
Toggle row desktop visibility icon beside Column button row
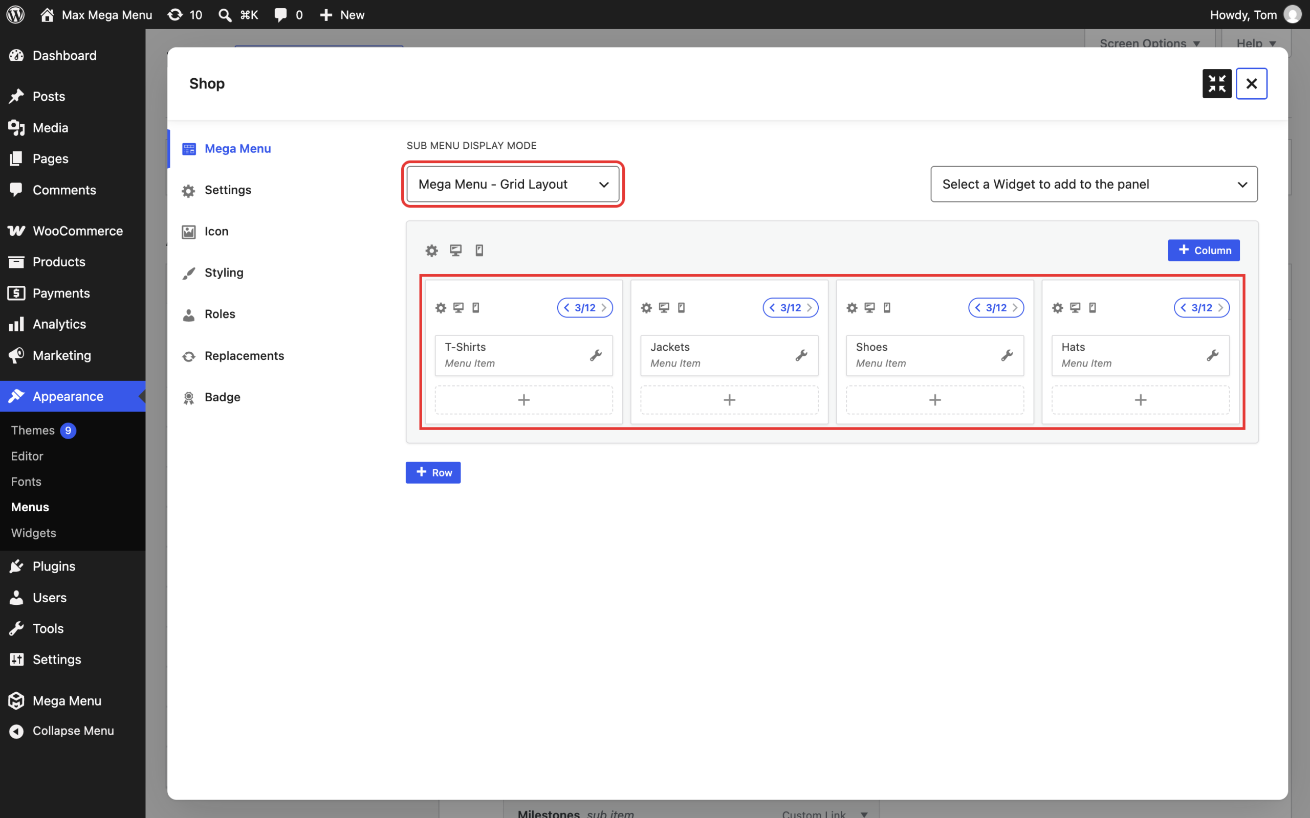pos(456,251)
